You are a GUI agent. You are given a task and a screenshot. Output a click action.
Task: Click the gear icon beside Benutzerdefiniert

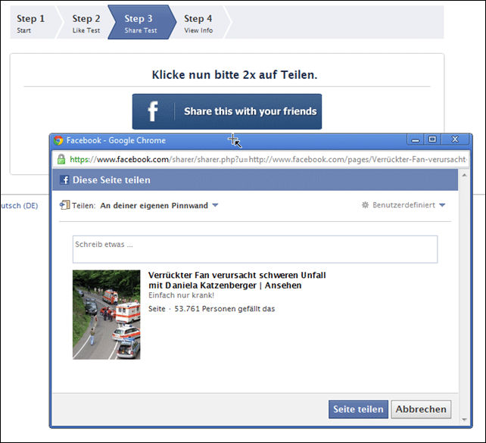[x=366, y=205]
